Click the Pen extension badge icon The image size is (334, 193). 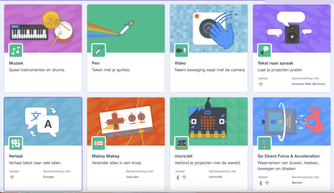[99, 50]
